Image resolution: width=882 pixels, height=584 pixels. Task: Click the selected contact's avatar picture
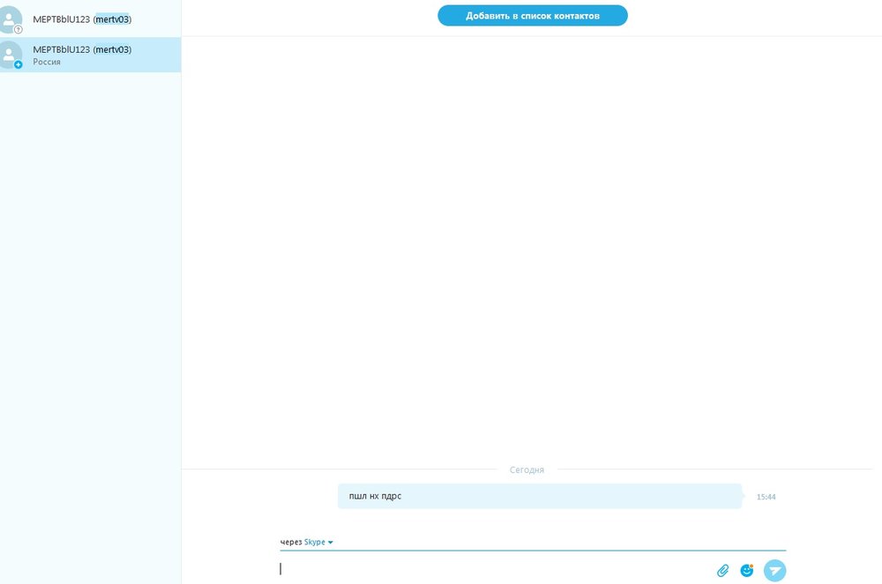point(9,55)
